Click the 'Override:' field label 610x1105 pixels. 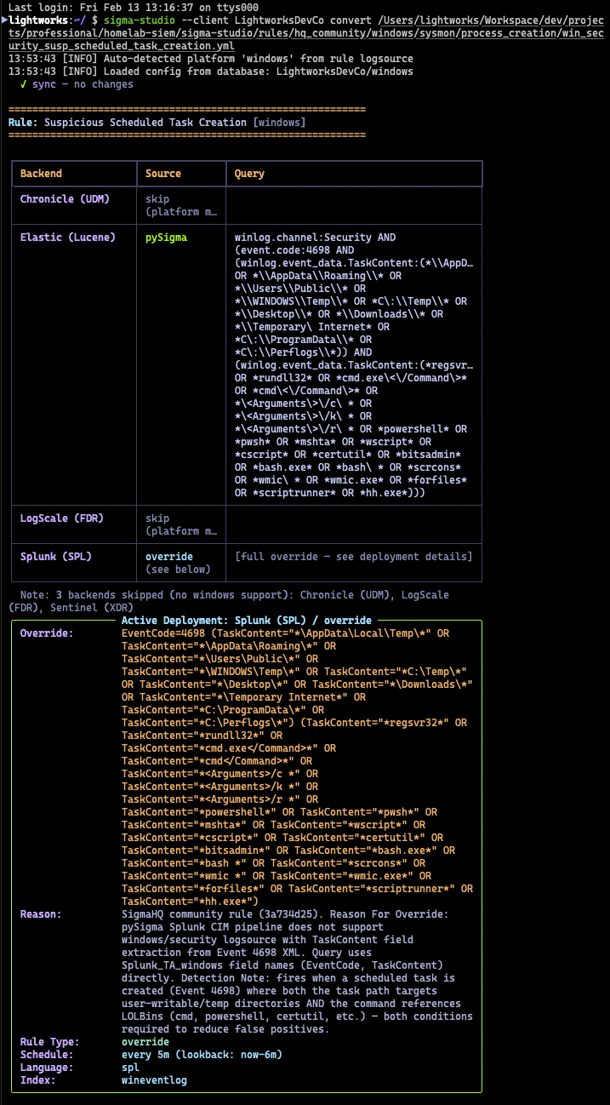tap(47, 633)
